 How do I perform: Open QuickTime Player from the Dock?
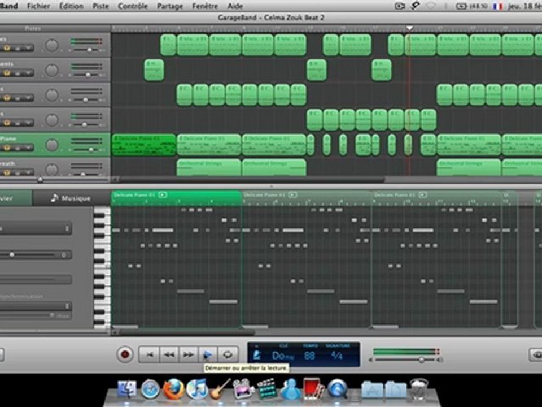click(338, 389)
